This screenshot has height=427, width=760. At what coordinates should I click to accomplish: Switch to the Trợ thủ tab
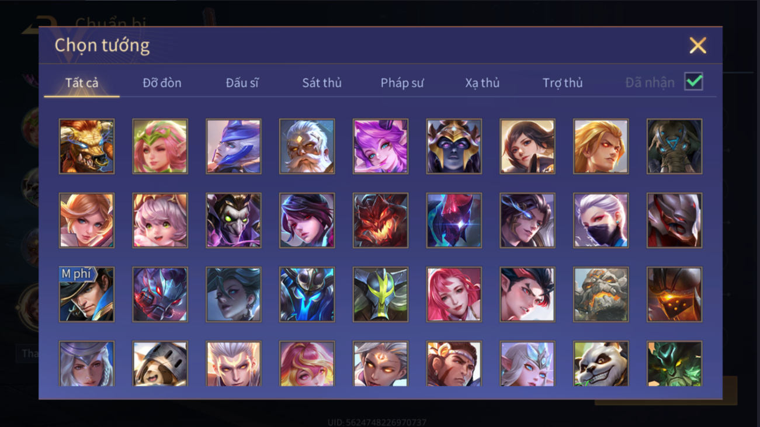(x=563, y=83)
